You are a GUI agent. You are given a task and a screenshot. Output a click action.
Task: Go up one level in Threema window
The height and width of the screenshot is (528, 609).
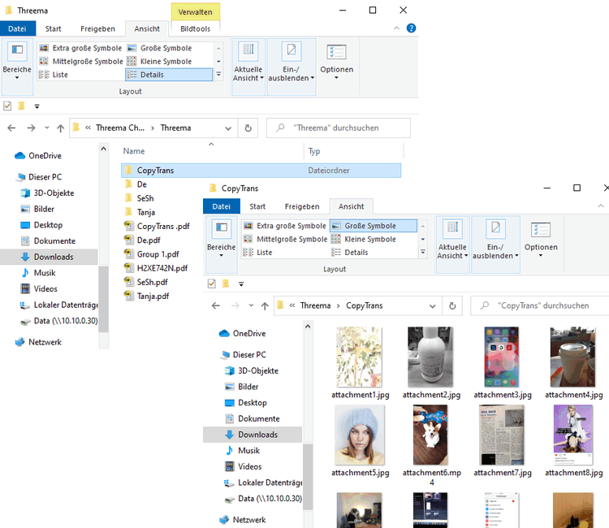coord(61,128)
